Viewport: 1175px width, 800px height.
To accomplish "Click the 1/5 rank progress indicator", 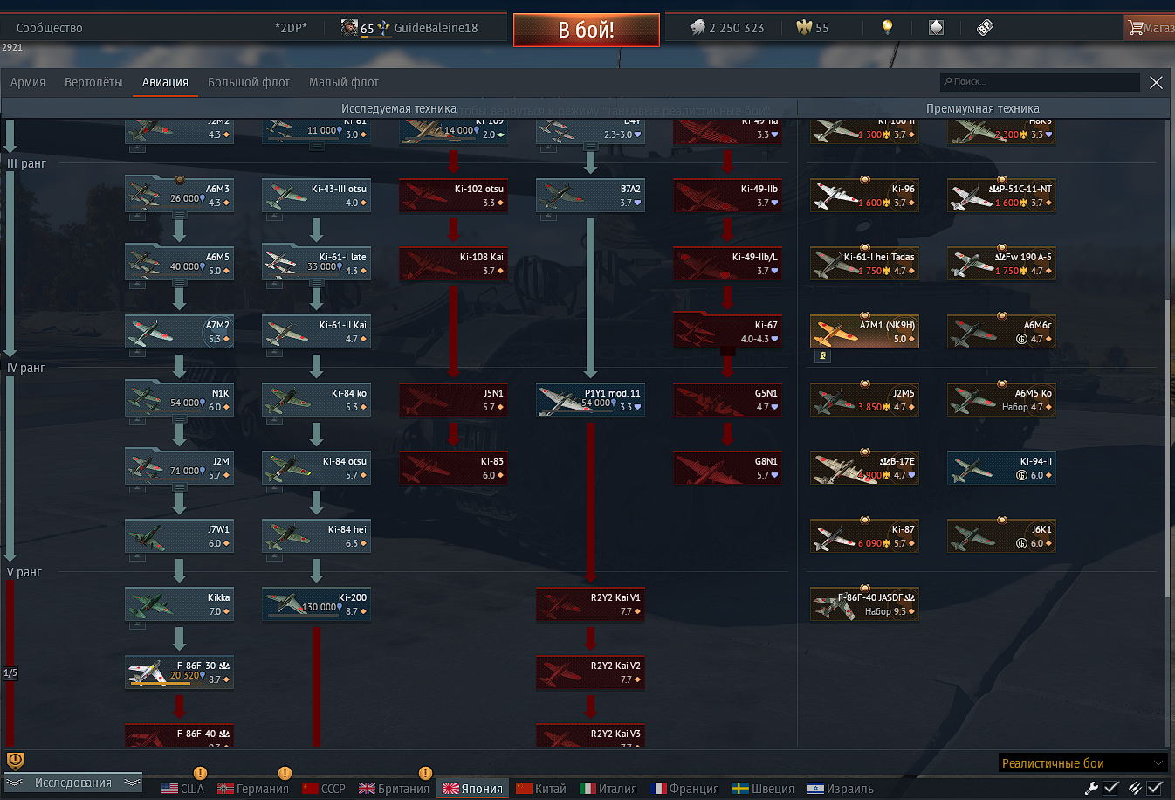I will click(10, 673).
